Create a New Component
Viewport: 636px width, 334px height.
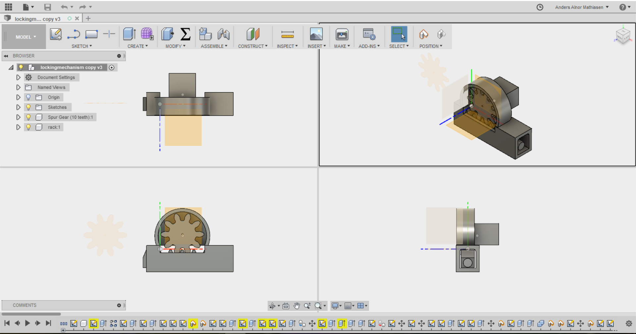pyautogui.click(x=205, y=34)
